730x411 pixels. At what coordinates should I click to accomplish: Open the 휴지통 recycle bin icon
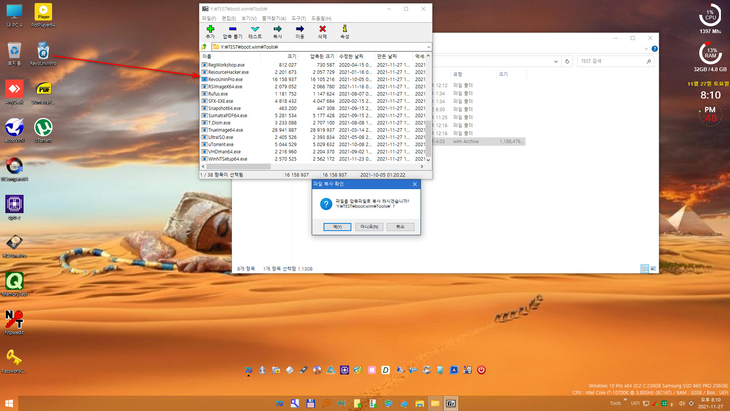tap(14, 54)
